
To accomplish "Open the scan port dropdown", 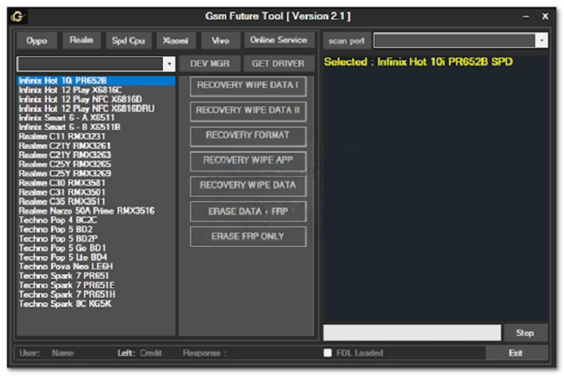I will point(541,40).
